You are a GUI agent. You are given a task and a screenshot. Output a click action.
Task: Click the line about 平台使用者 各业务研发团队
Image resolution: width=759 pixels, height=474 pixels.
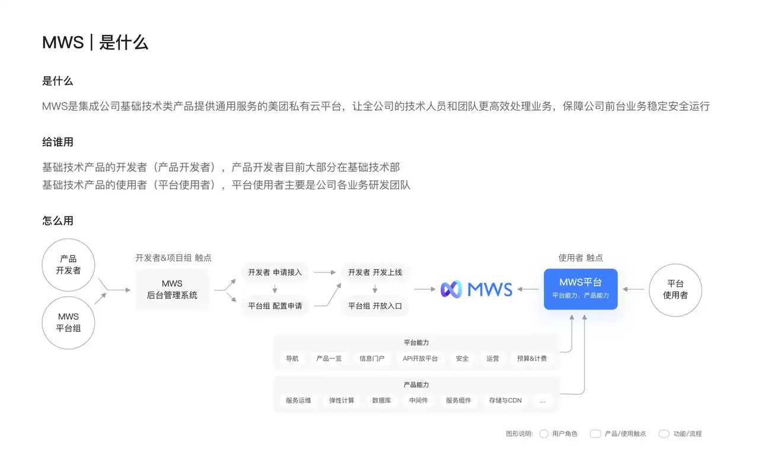click(x=226, y=185)
